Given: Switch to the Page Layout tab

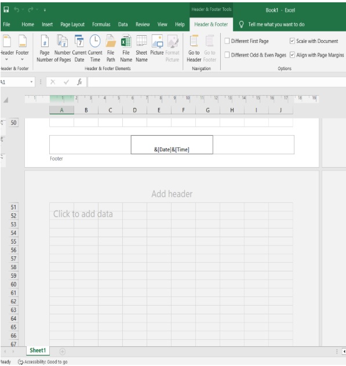Looking at the screenshot, I should click(x=72, y=24).
